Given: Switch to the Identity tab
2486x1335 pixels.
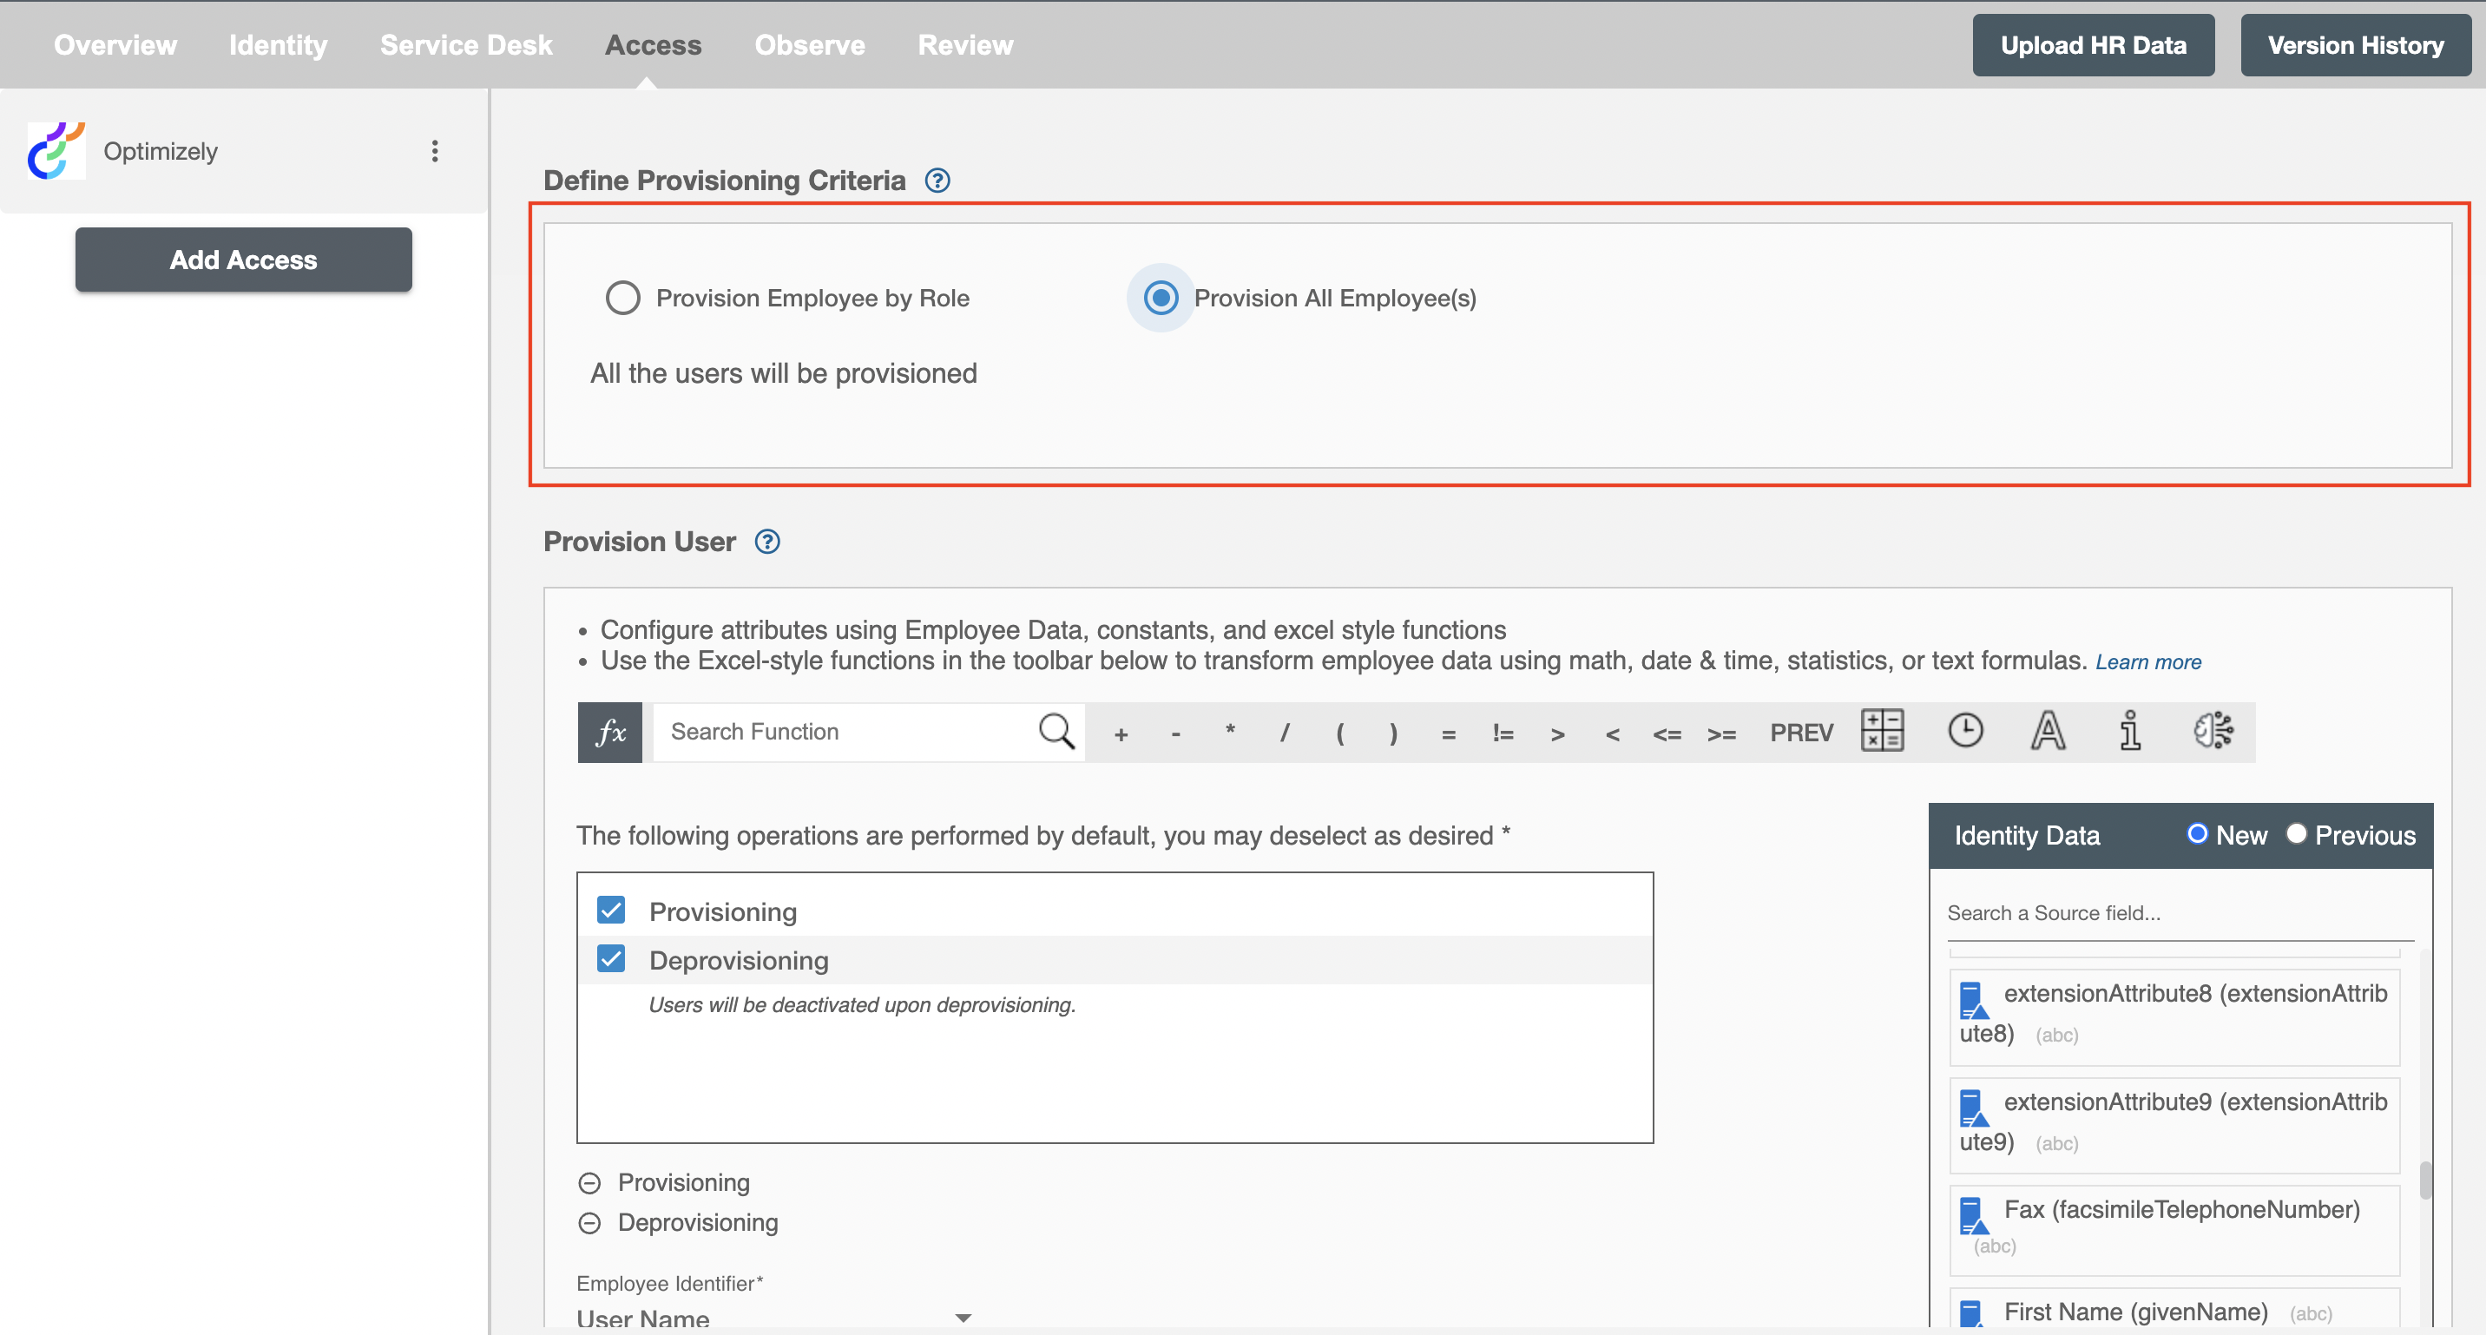Looking at the screenshot, I should 278,44.
